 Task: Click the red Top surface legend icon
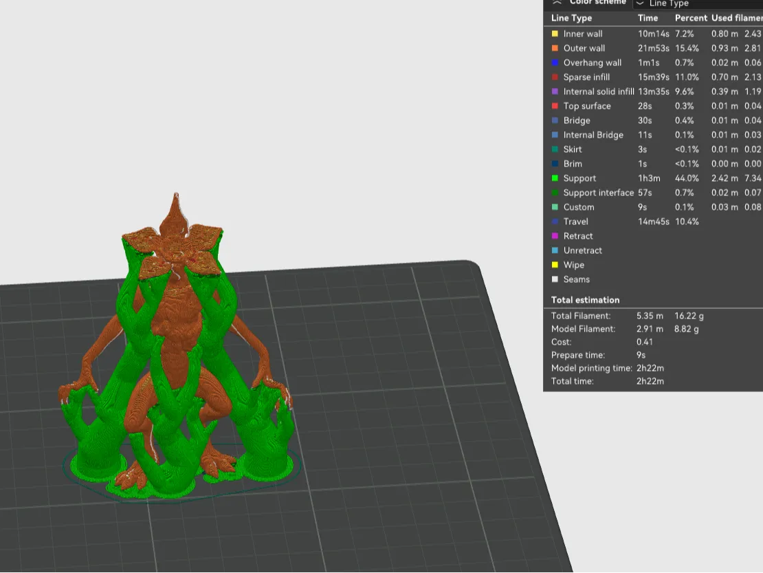pyautogui.click(x=555, y=106)
